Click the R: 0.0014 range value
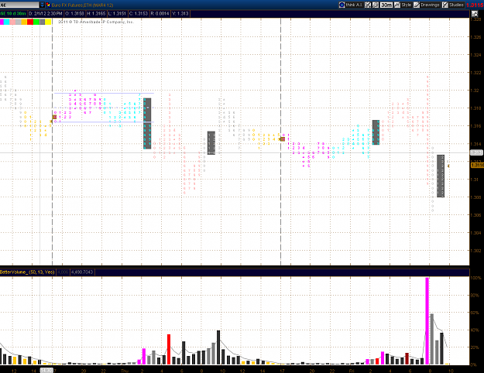Viewport: 484px width, 373px height. (x=160, y=14)
